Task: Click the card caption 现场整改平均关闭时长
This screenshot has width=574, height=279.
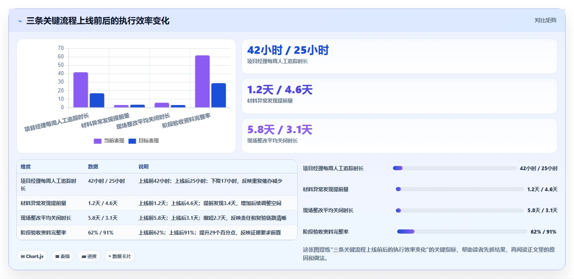Action: [272, 141]
